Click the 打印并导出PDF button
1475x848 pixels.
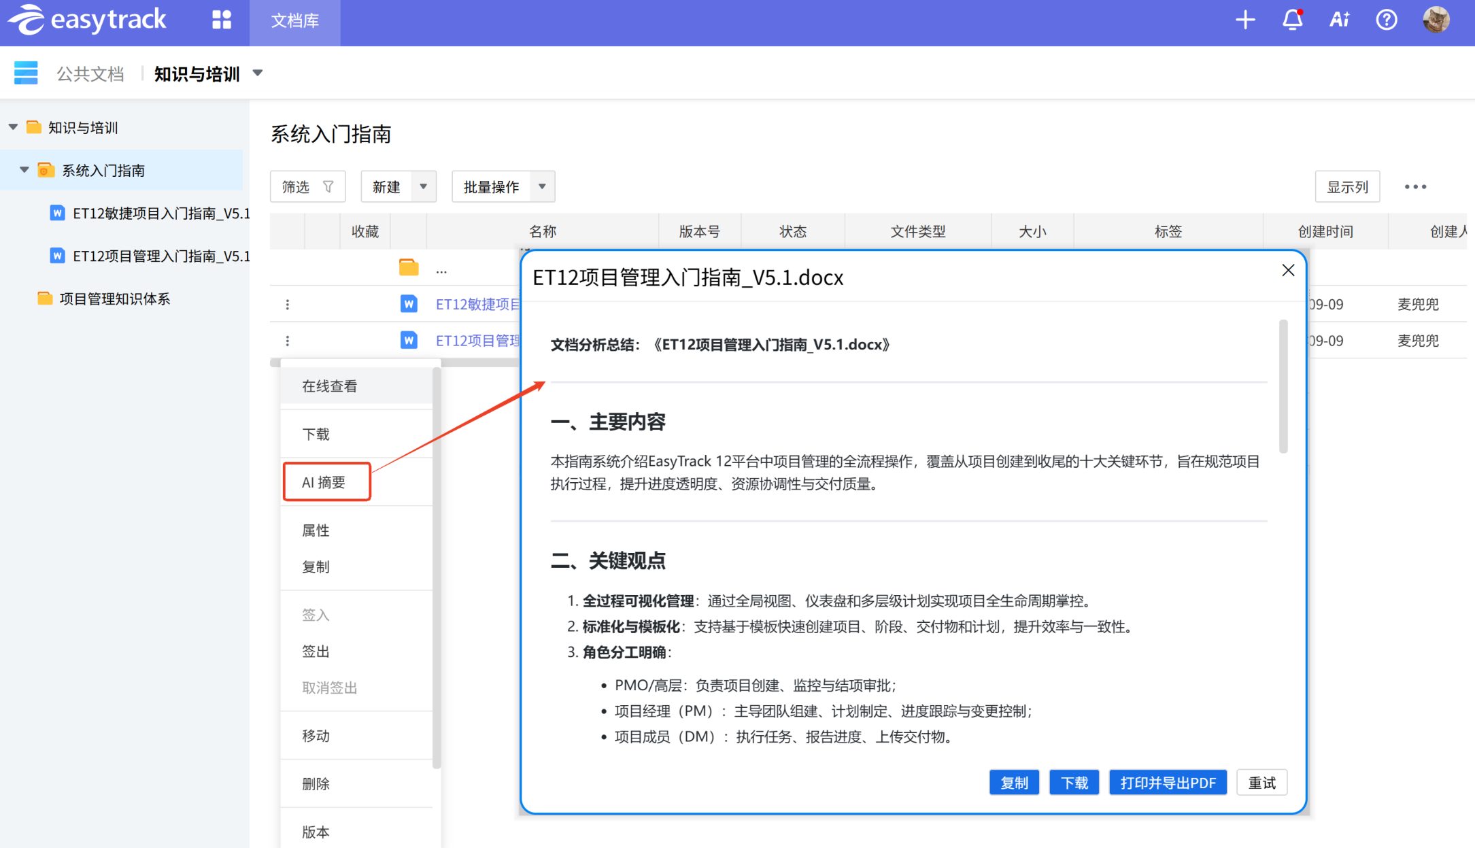1168,783
